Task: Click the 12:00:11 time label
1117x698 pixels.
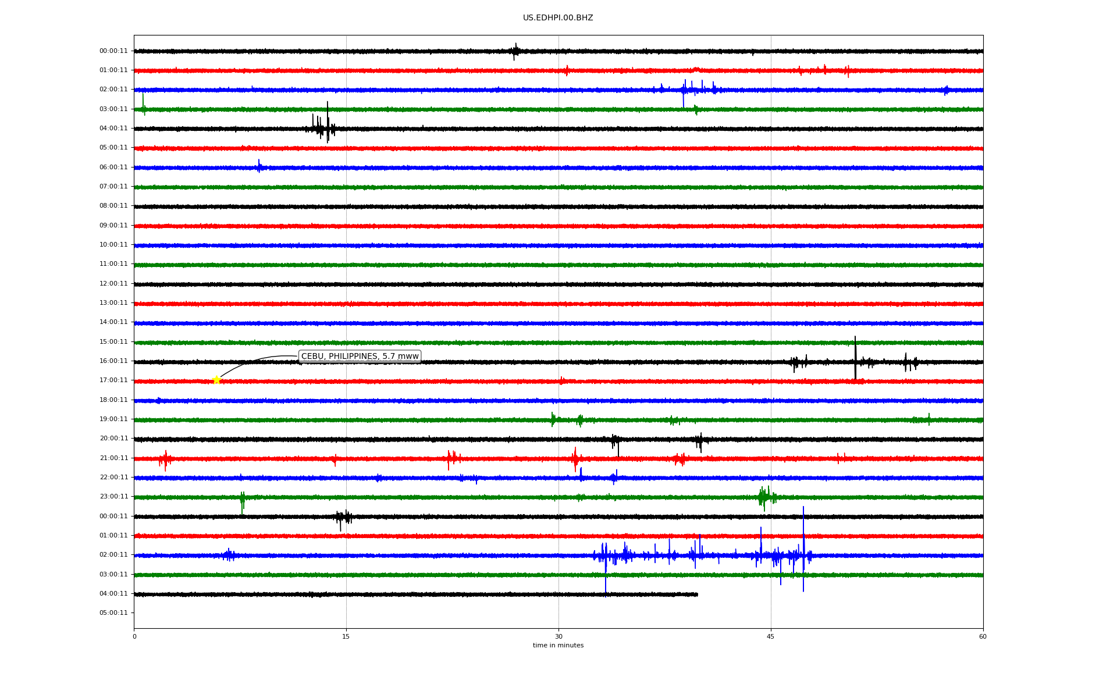Action: point(113,283)
